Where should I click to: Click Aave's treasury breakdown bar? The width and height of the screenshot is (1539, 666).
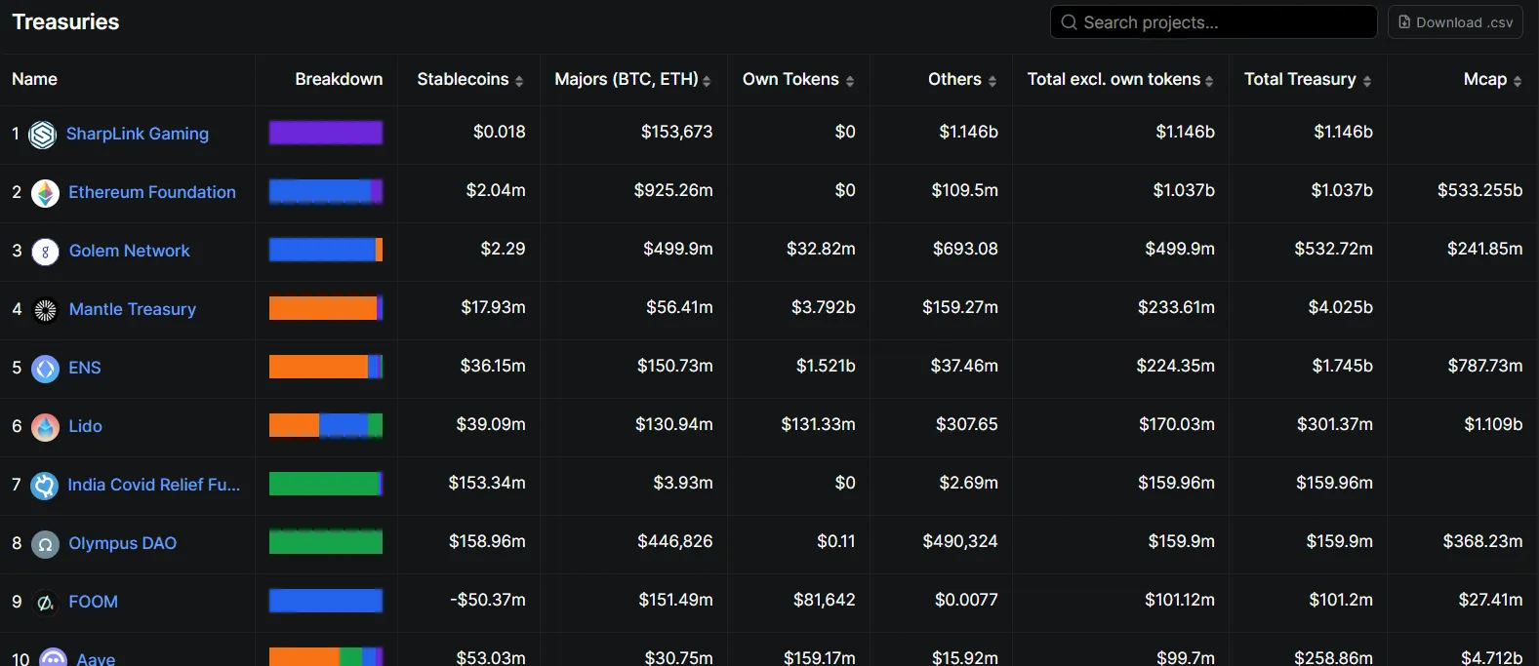(x=326, y=657)
